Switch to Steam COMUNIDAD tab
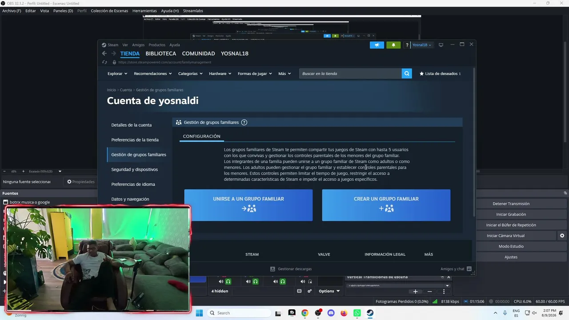 198,53
